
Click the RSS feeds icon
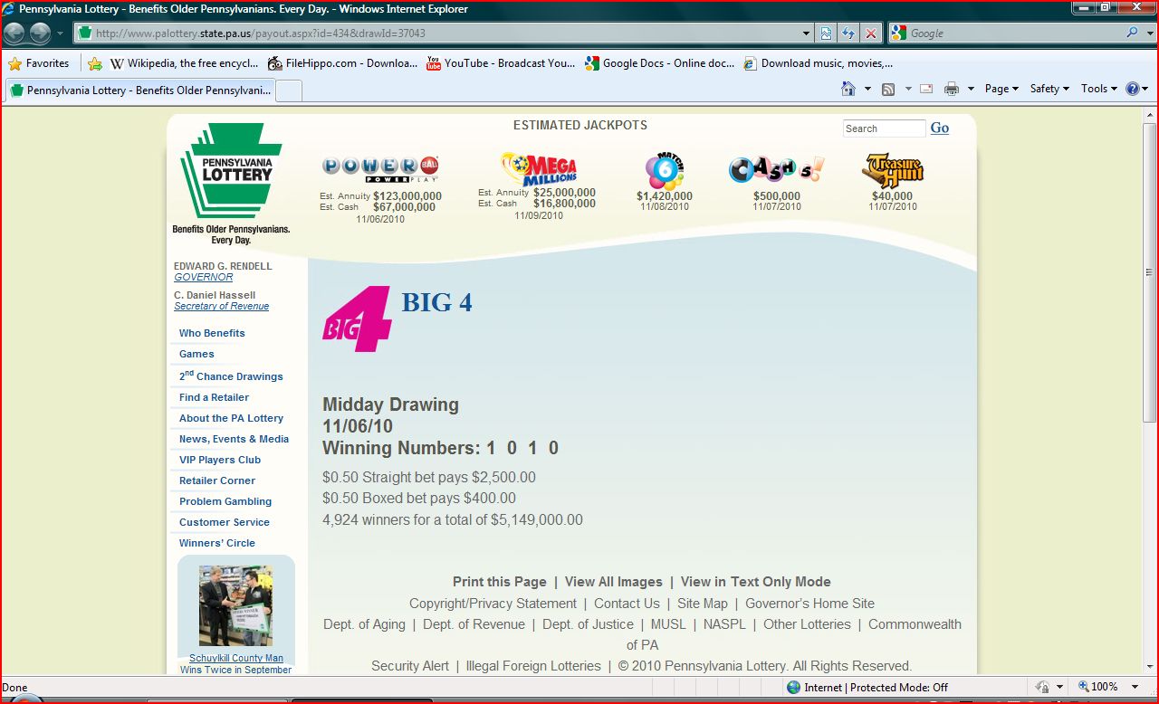(888, 89)
